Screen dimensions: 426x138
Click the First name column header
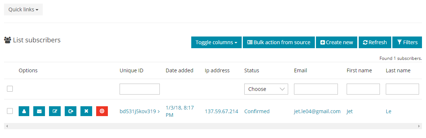(359, 70)
